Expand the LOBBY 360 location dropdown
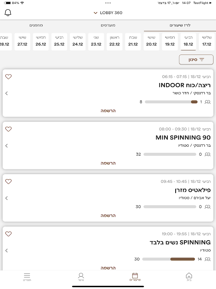The width and height of the screenshot is (216, 289). (x=108, y=13)
